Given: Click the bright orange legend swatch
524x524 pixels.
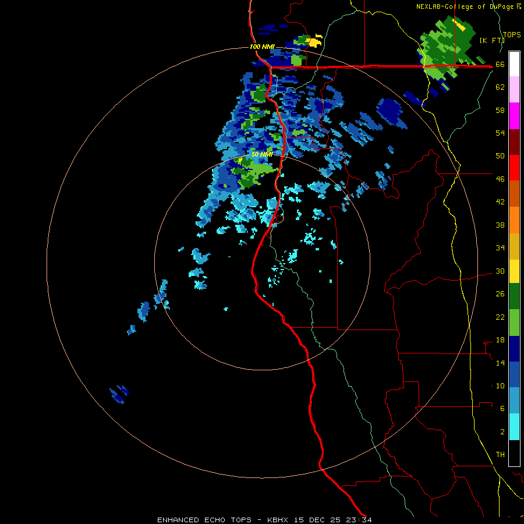Looking at the screenshot, I should coord(514,220).
